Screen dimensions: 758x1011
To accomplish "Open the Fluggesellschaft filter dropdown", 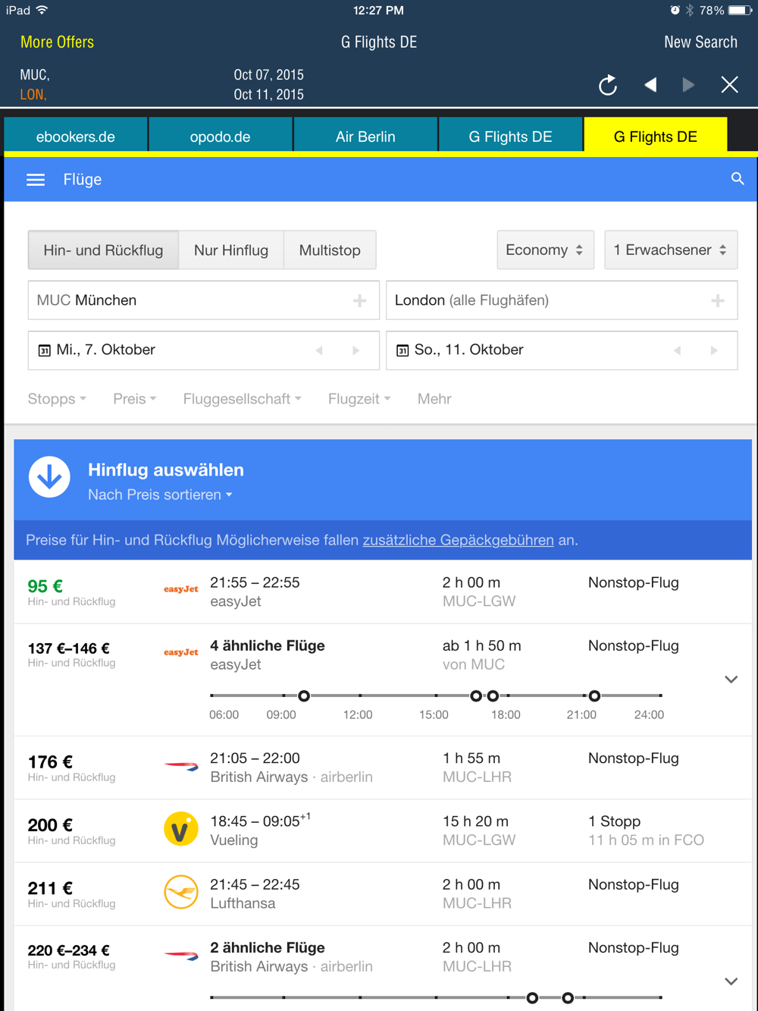I will tap(243, 399).
